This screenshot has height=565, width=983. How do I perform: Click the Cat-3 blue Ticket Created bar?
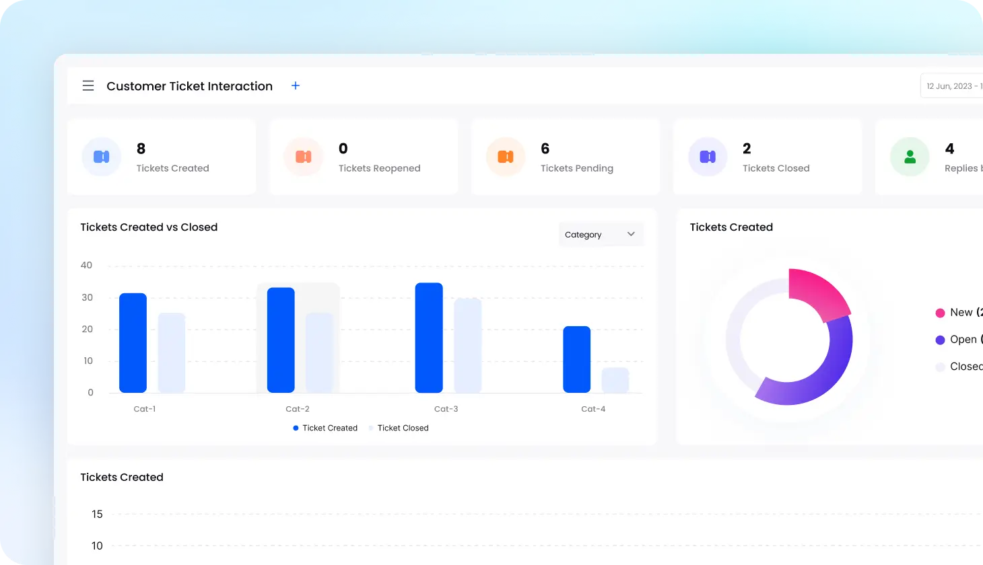[x=429, y=338]
